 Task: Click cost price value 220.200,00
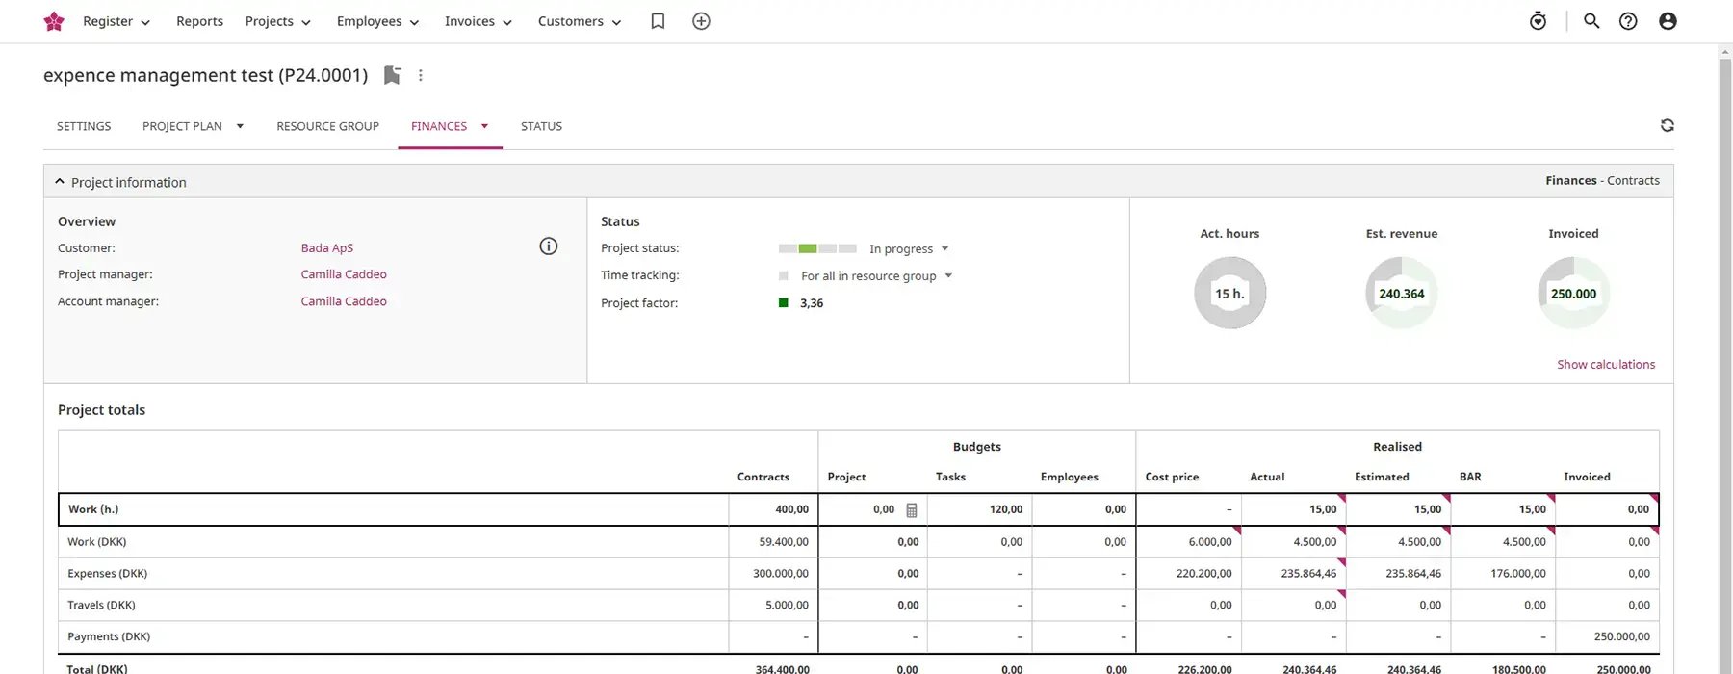tap(1203, 574)
